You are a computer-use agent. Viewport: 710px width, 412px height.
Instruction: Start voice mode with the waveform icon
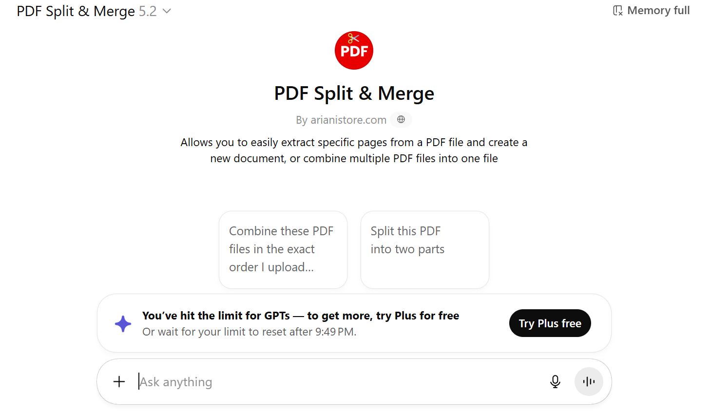tap(589, 381)
